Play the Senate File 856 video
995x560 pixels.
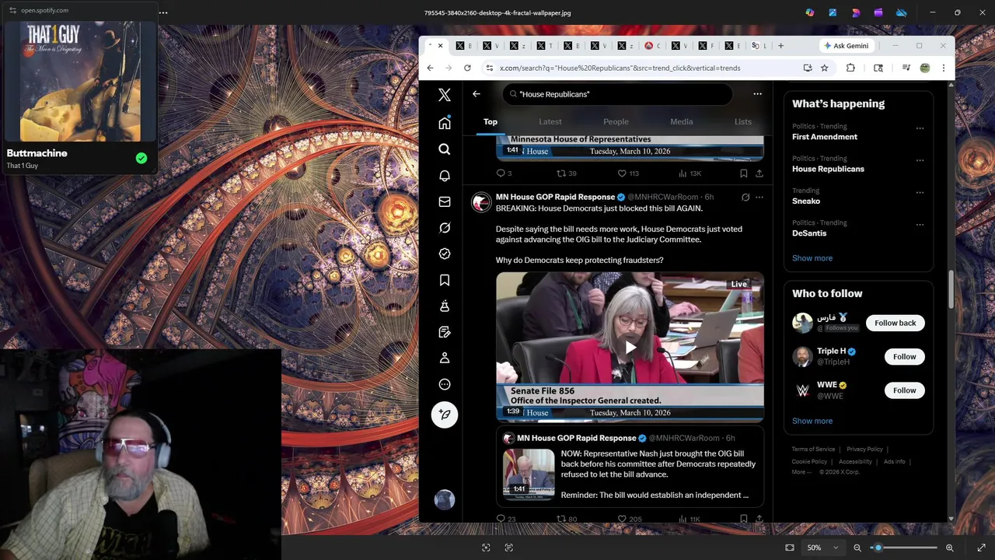coord(630,347)
